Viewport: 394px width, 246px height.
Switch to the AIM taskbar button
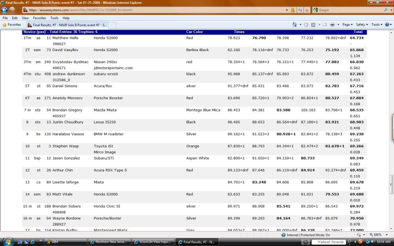[66, 242]
